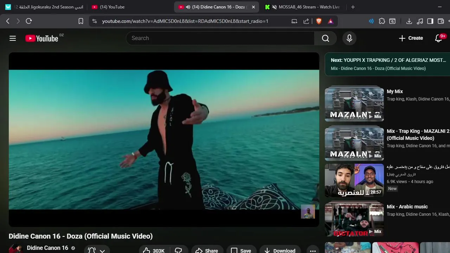Open the tab search toolbar icon
The width and height of the screenshot is (450, 253).
pyautogui.click(x=392, y=21)
